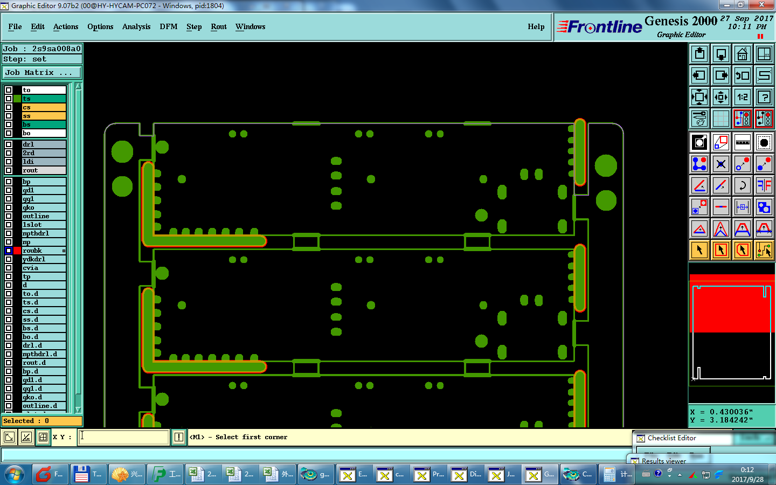Click the overlapping blue shapes icon
The height and width of the screenshot is (485, 776).
click(x=764, y=207)
